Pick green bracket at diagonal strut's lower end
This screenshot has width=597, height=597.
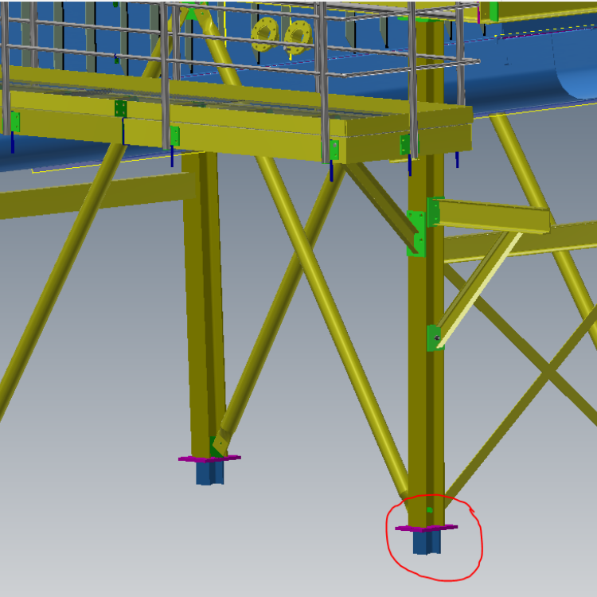[x=433, y=338]
